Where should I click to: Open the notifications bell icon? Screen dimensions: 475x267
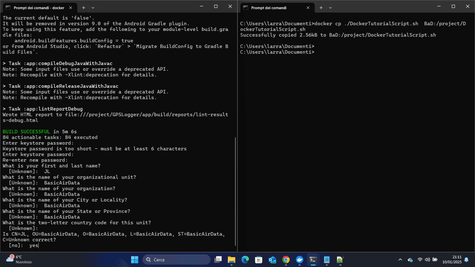pos(466,260)
